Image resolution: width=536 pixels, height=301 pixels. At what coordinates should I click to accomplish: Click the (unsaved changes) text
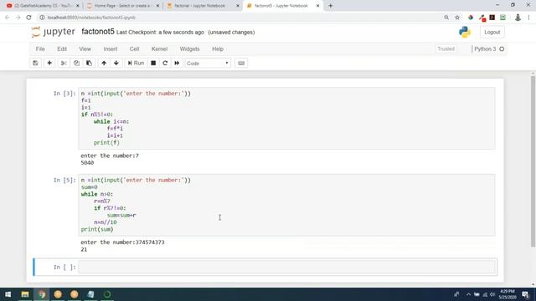click(x=231, y=33)
